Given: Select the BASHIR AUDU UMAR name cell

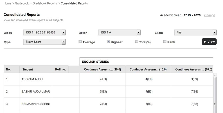Looking at the screenshot, I should click(35, 92).
